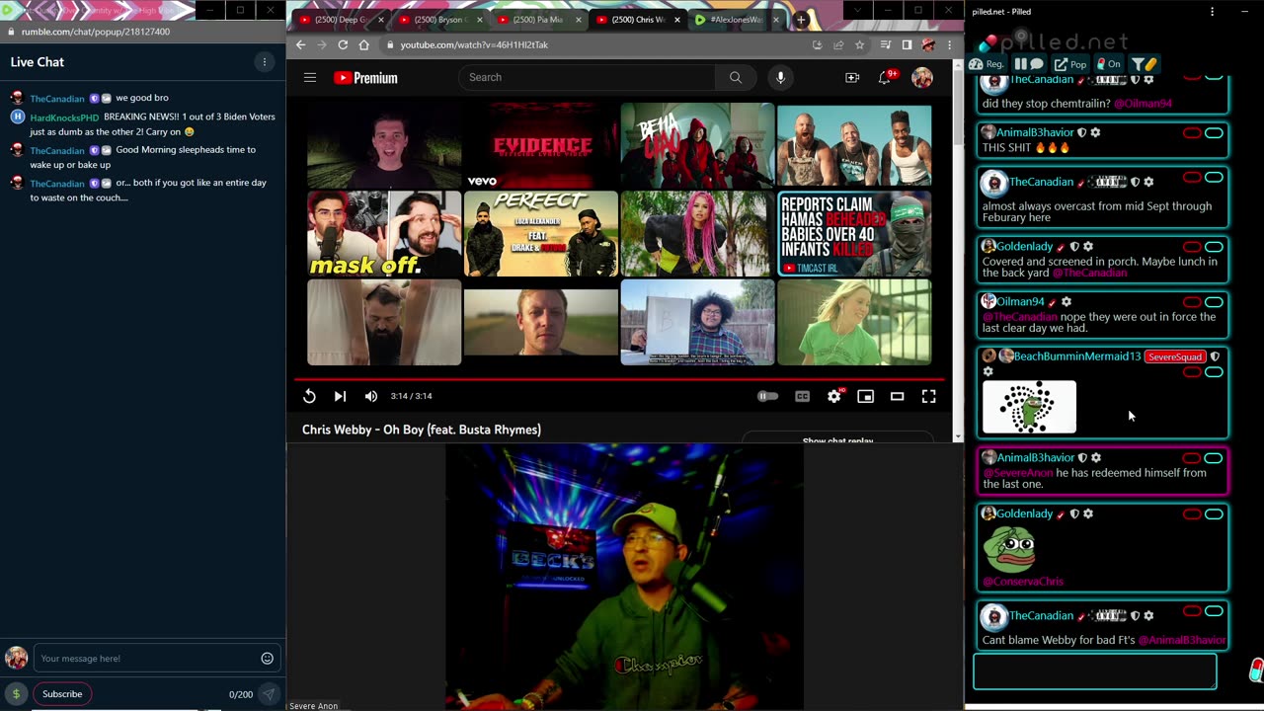Open Chrome three-dot menu

point(950,44)
